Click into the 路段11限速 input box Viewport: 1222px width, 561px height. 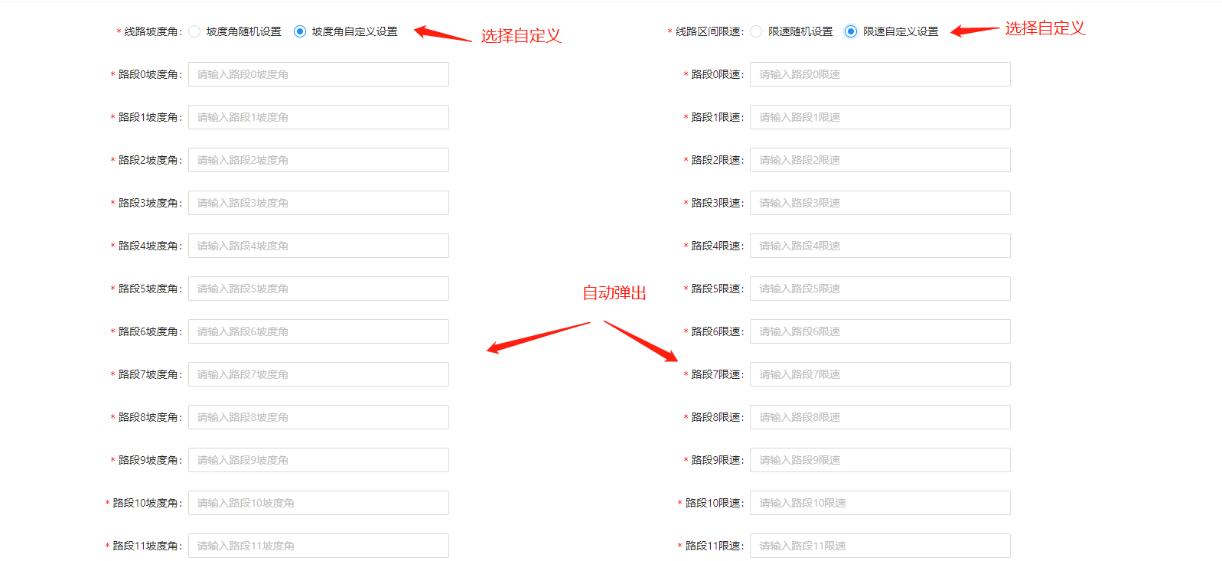coord(880,546)
